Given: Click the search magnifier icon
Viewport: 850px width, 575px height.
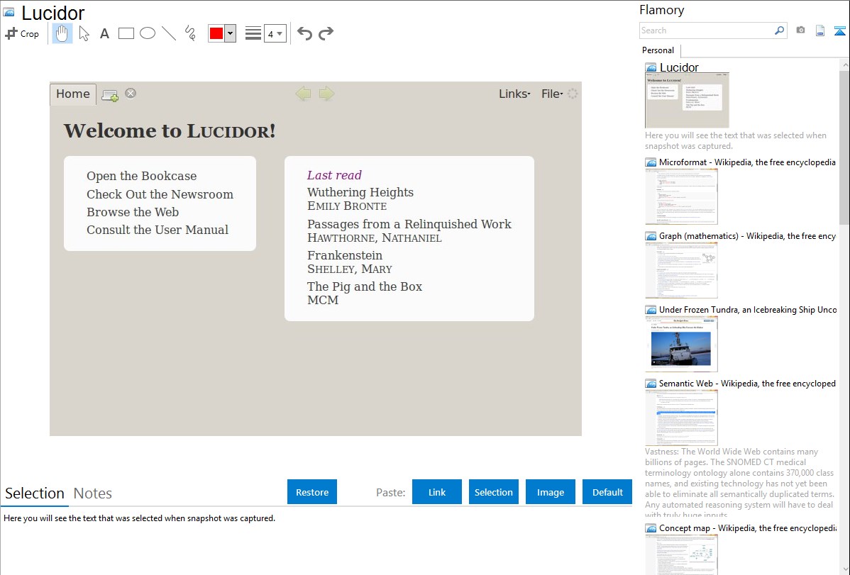Looking at the screenshot, I should point(780,30).
